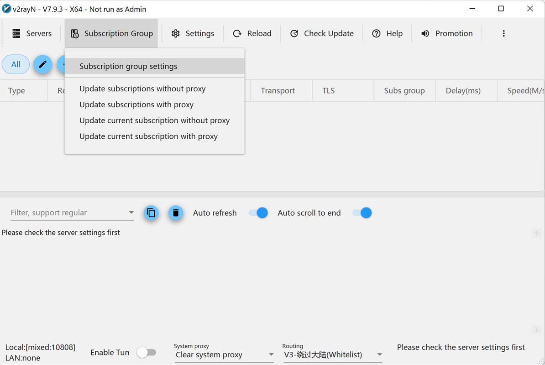Click the Subs group column header
Image resolution: width=545 pixels, height=365 pixels.
coord(404,91)
